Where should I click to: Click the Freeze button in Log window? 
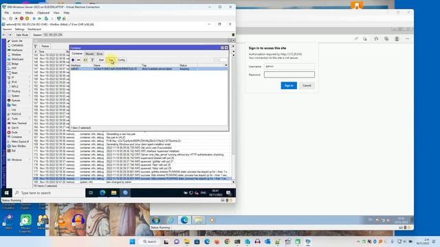pos(45,46)
